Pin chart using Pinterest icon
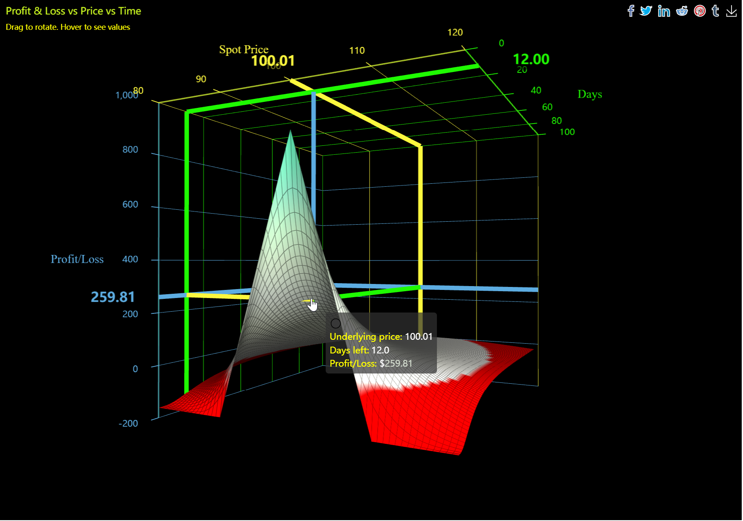This screenshot has height=521, width=743. coord(700,11)
